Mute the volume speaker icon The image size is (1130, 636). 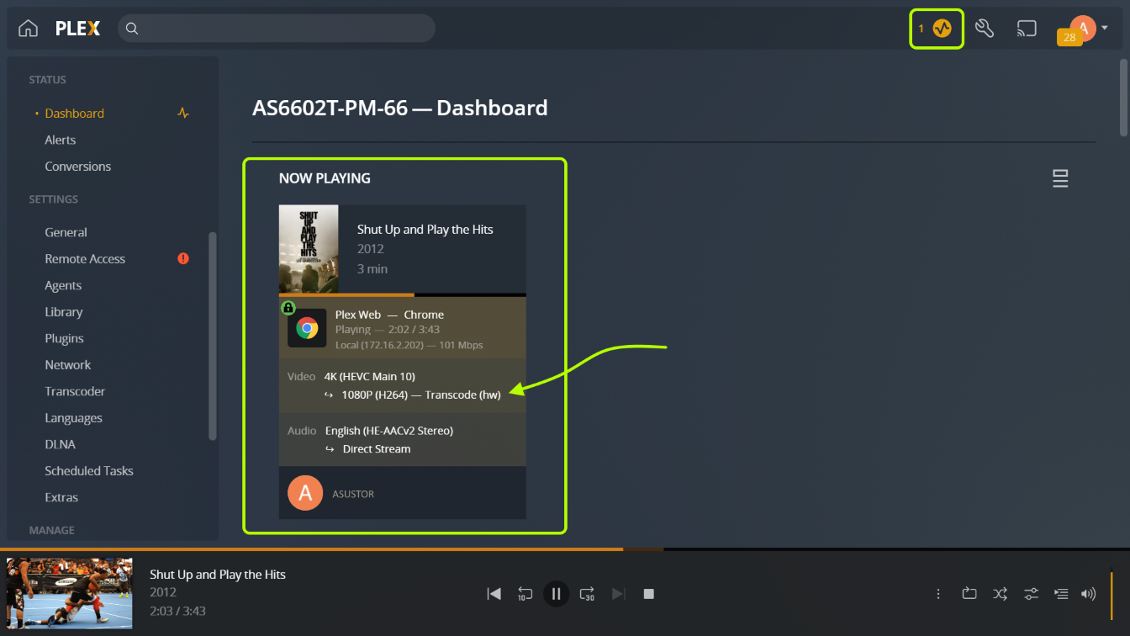[1088, 594]
